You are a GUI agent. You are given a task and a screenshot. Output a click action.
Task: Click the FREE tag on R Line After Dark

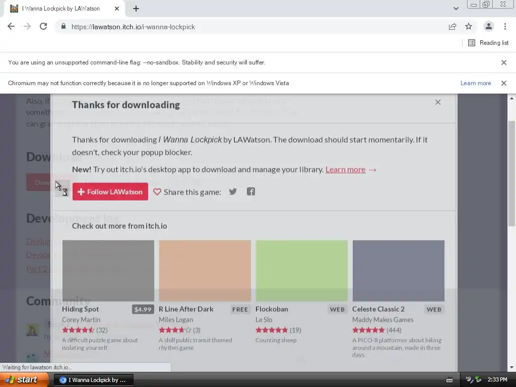(240, 309)
